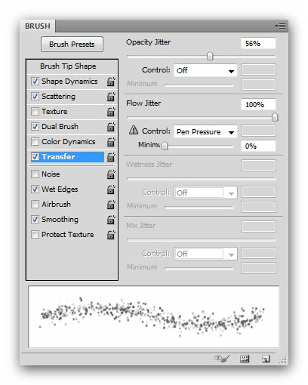Uncheck the Dual Brush checkbox
308x385 pixels.
[35, 127]
